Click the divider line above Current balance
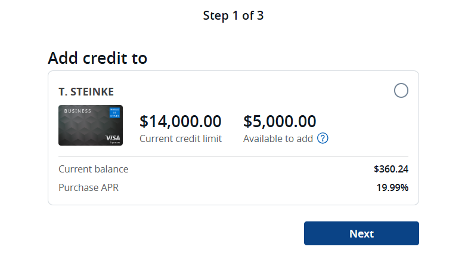The image size is (468, 262). [233, 156]
